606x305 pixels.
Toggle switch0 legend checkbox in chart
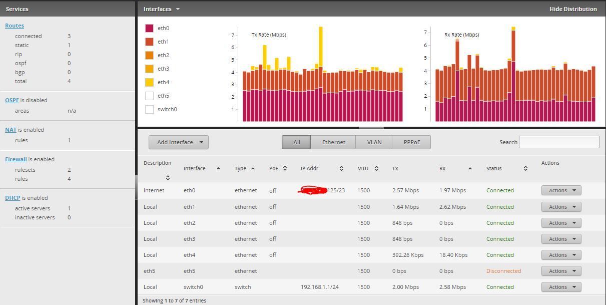pos(149,109)
